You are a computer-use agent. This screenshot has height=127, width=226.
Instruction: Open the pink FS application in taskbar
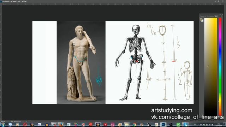pos(113,125)
